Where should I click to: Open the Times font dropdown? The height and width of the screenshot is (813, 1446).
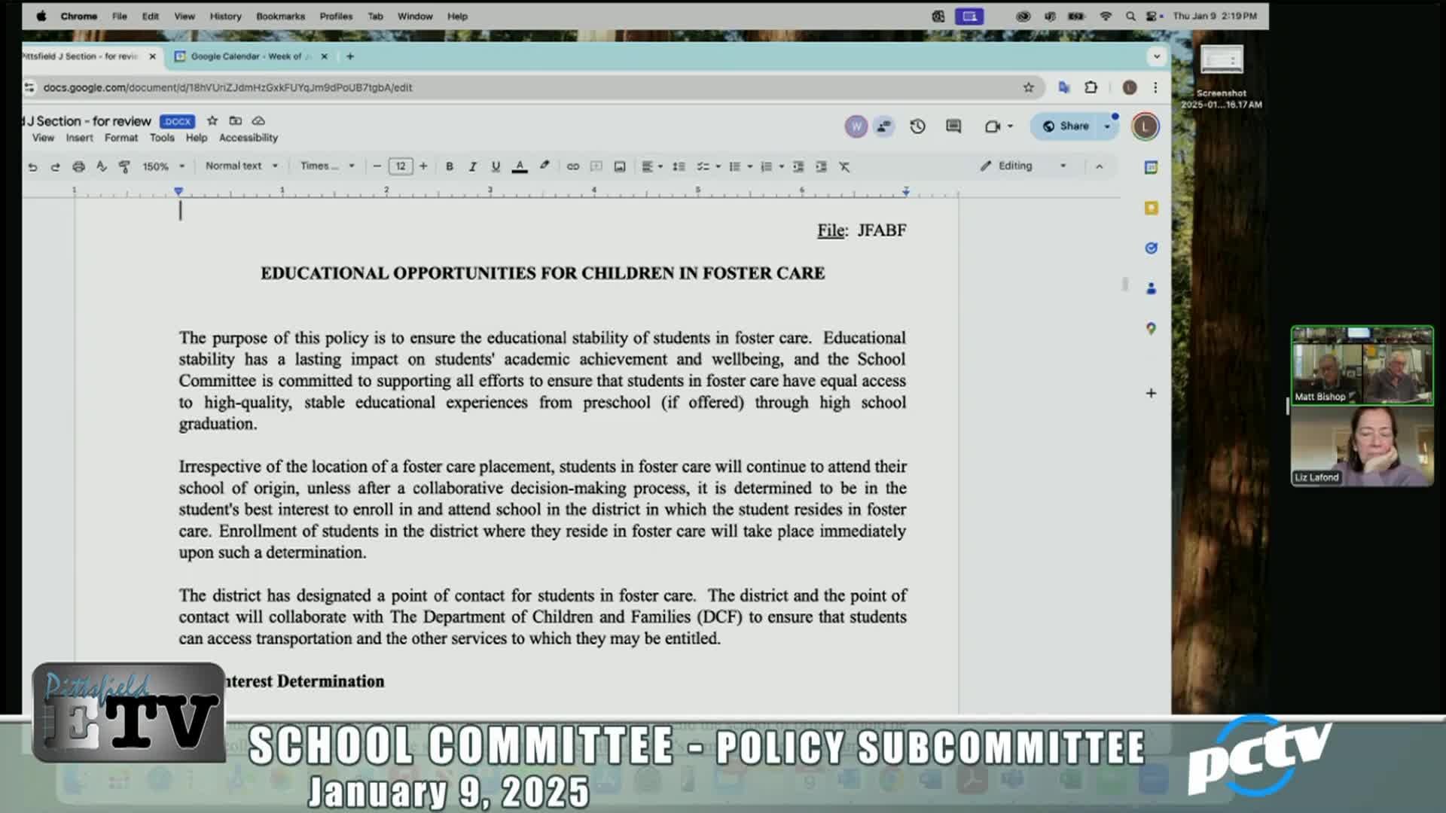pos(328,166)
